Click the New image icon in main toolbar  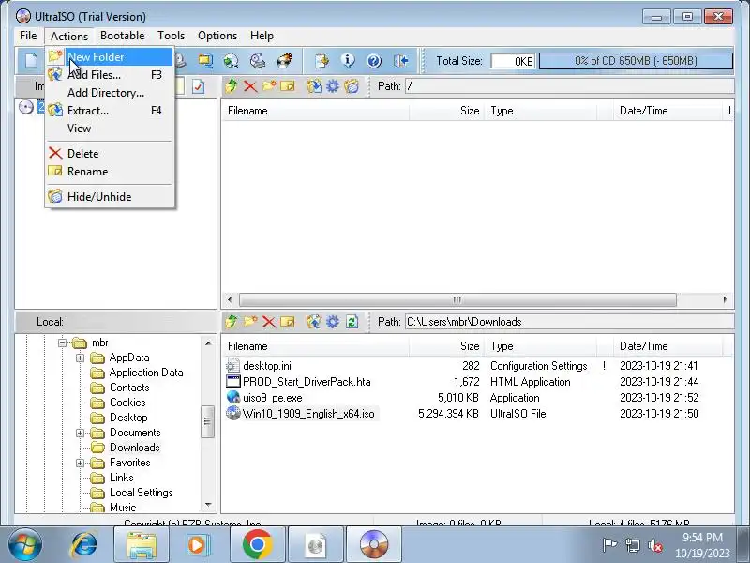31,61
